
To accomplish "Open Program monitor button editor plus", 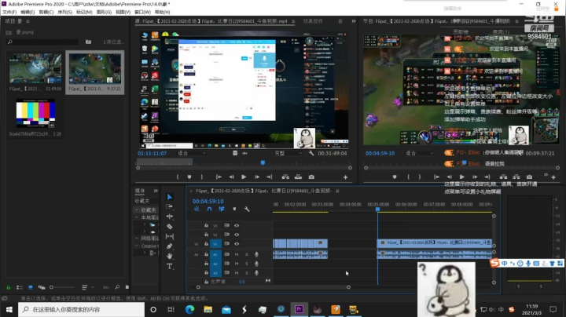I will coord(553,177).
